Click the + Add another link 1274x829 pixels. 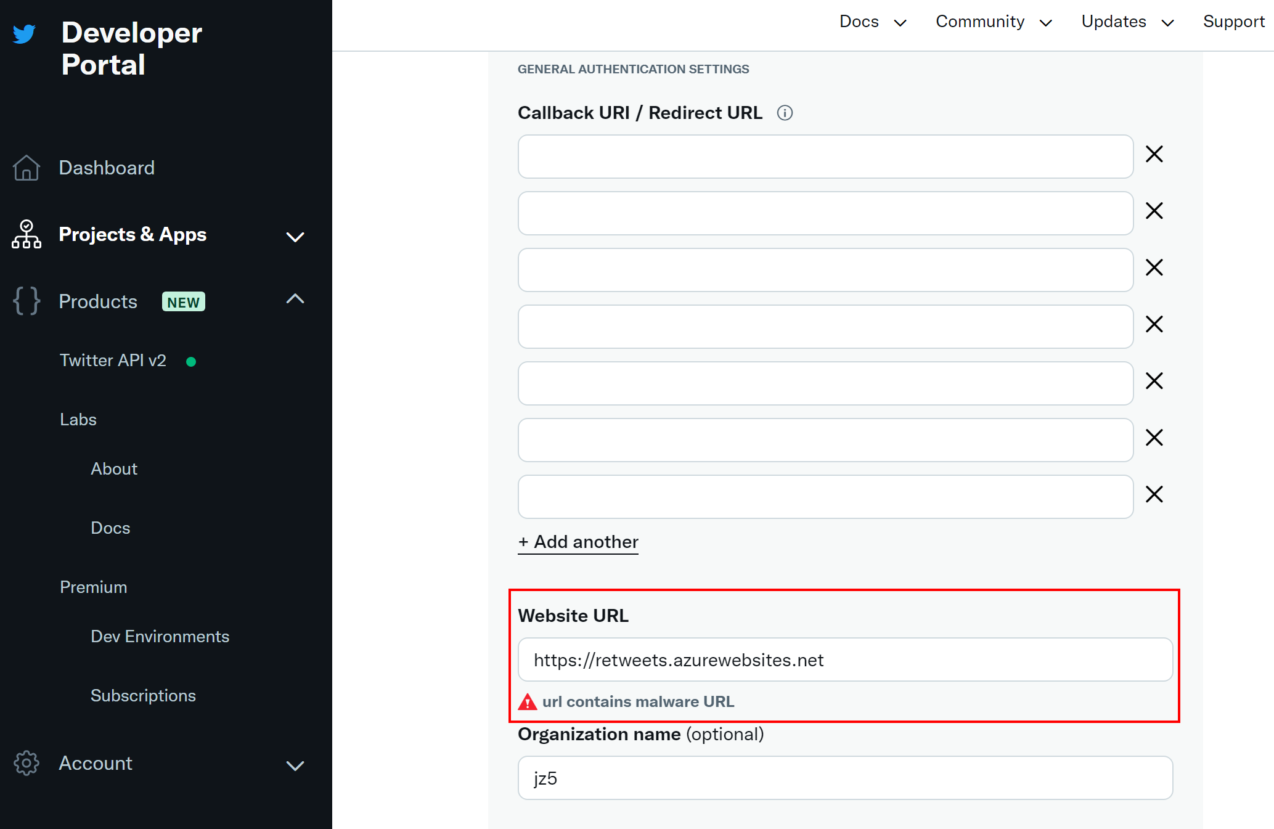[x=578, y=542]
